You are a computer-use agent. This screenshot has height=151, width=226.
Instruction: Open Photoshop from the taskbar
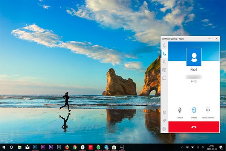(x=35, y=147)
